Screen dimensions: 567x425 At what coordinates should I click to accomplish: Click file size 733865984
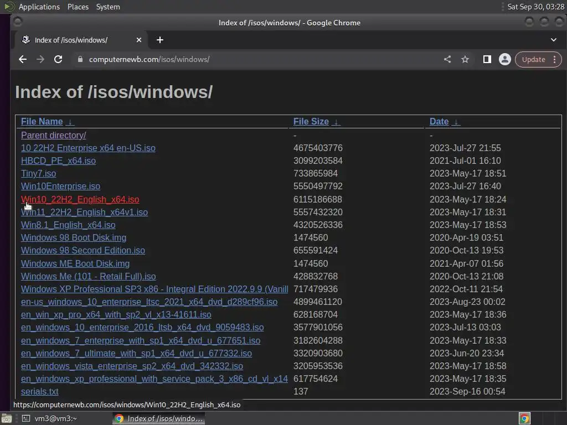coord(315,173)
